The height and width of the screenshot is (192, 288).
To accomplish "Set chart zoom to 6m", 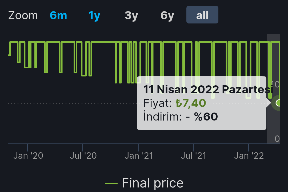I will pyautogui.click(x=58, y=16).
